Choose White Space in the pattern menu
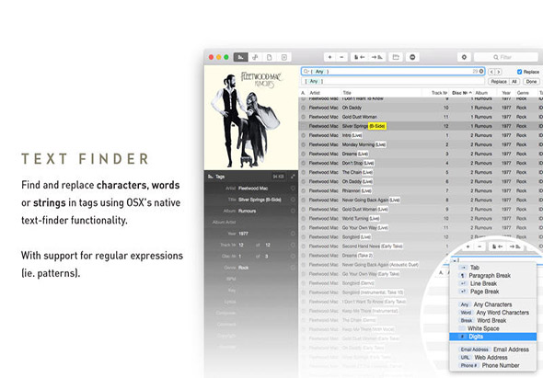Screen dimensions: 543x378 (x=492, y=328)
